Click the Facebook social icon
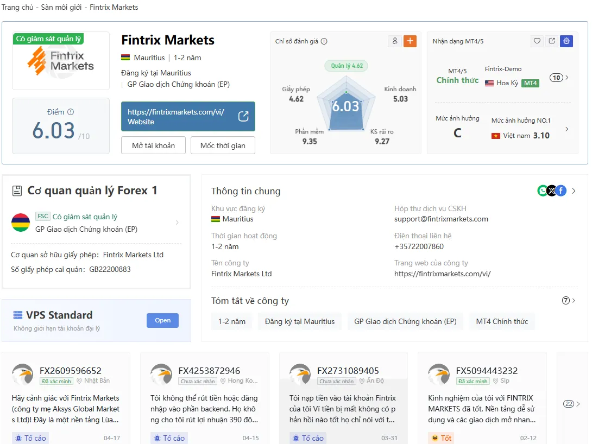 [x=561, y=191]
